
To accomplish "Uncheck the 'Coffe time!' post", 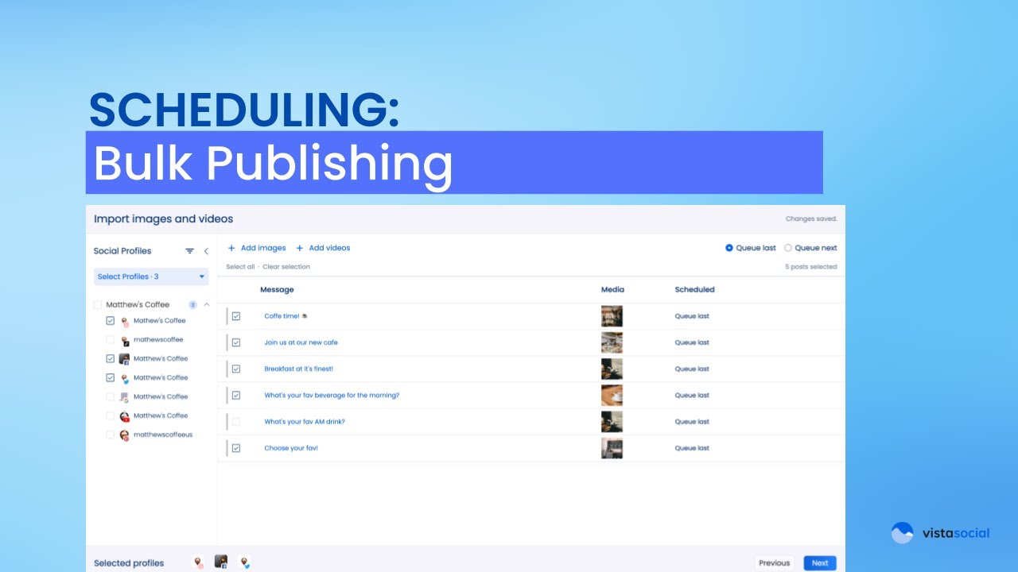I will point(236,315).
